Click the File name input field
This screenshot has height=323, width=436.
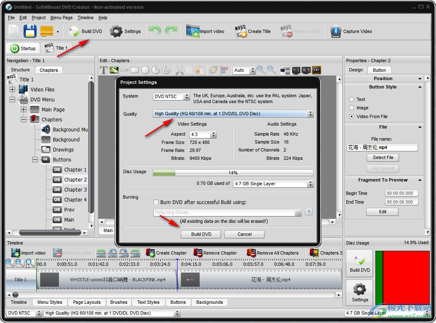(x=382, y=147)
